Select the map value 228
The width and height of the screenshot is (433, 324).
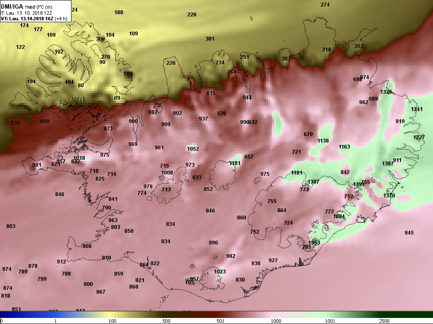[x=192, y=15]
